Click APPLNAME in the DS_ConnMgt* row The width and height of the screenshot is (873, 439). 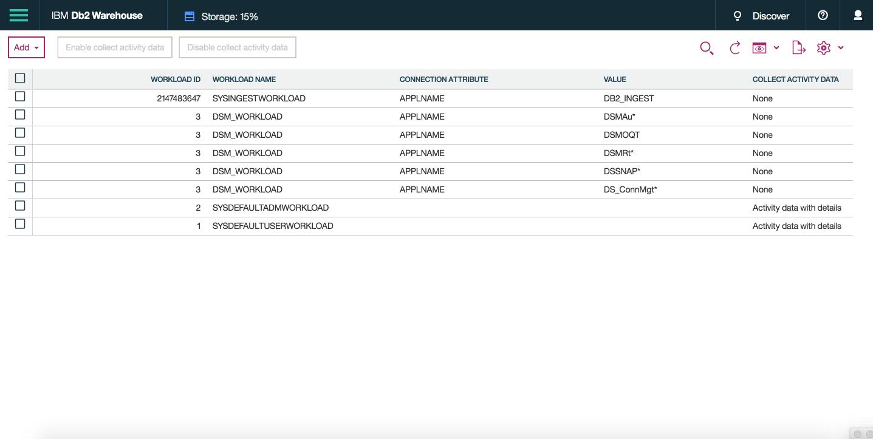(422, 189)
